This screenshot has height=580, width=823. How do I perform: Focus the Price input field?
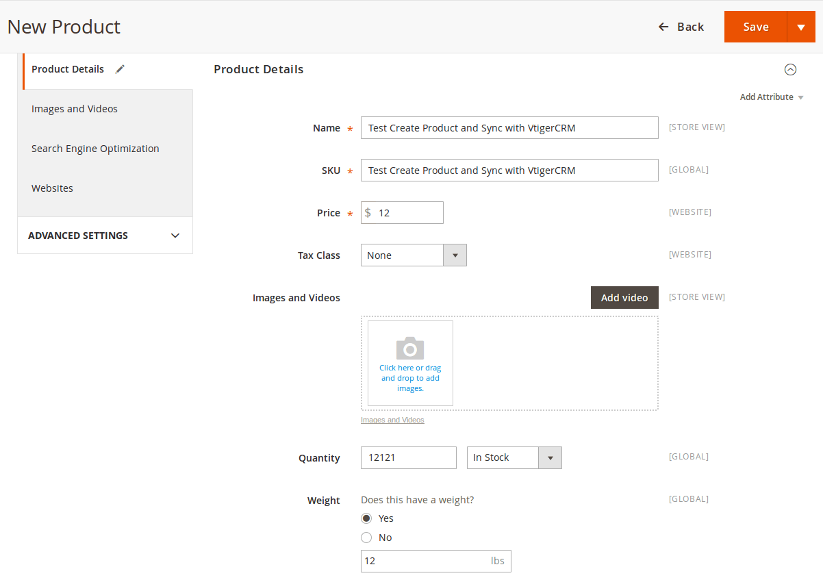pos(408,213)
